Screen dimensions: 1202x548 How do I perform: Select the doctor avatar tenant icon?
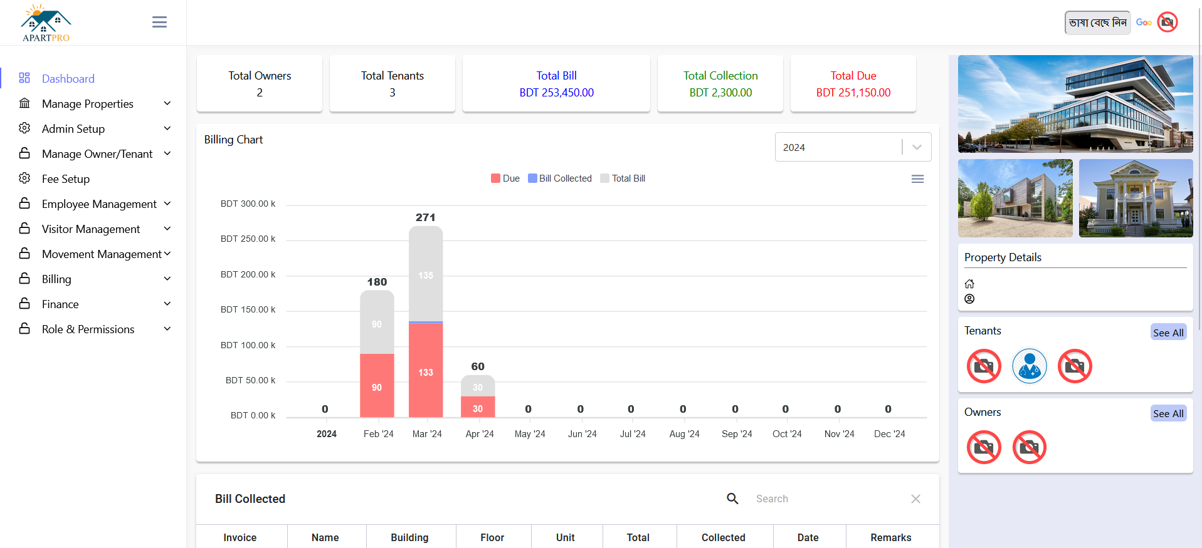coord(1029,366)
